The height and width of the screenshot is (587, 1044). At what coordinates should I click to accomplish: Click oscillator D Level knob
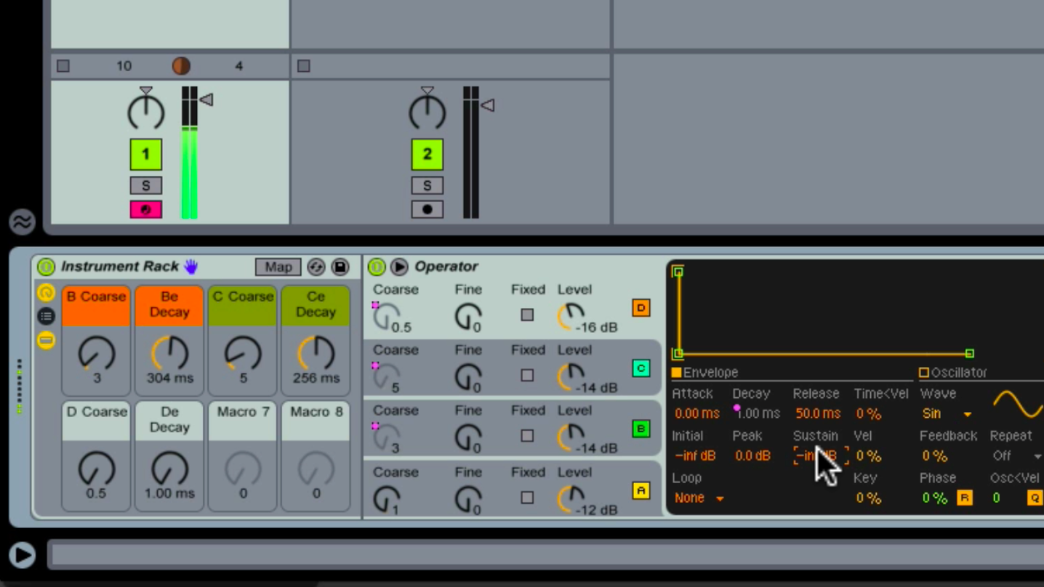coord(571,315)
